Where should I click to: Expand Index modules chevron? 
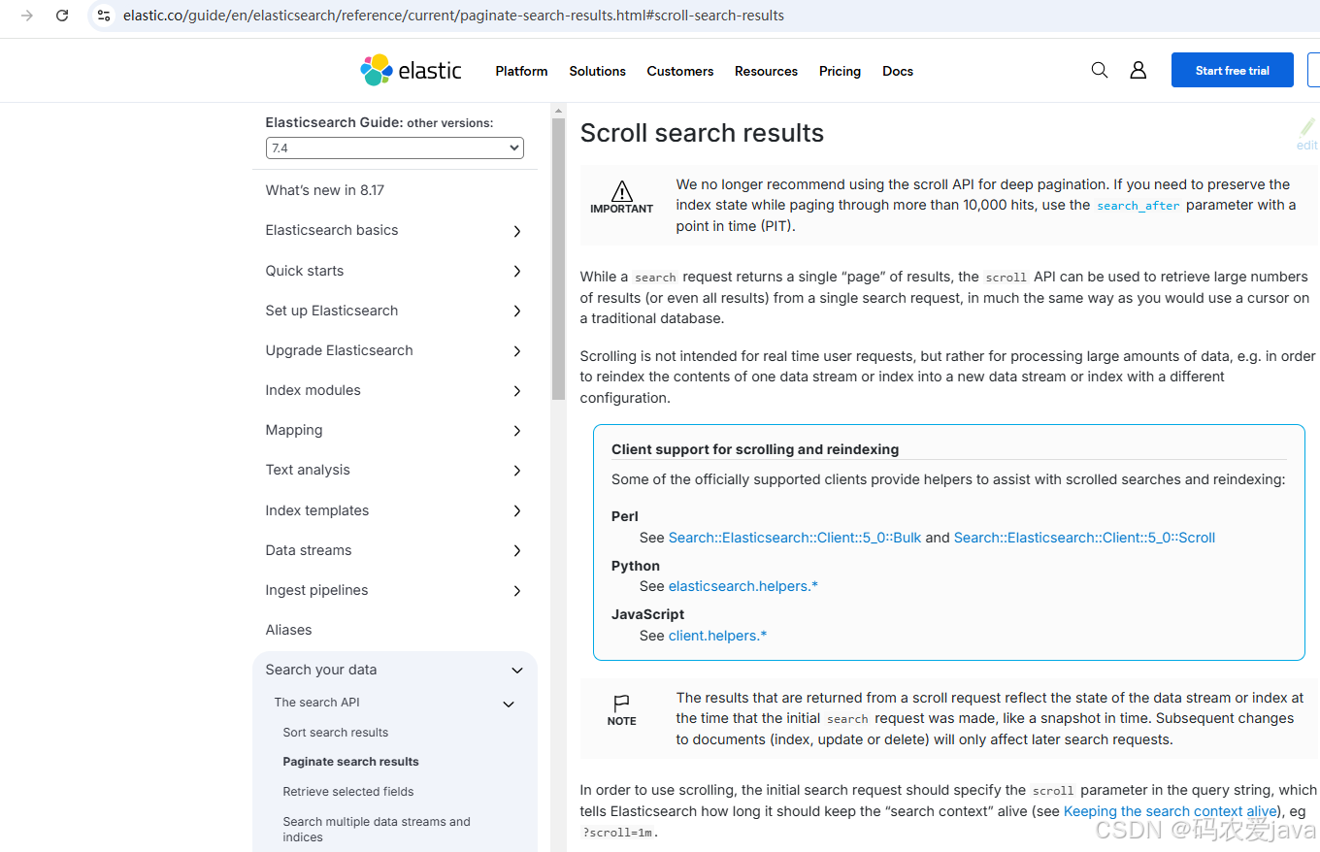517,390
